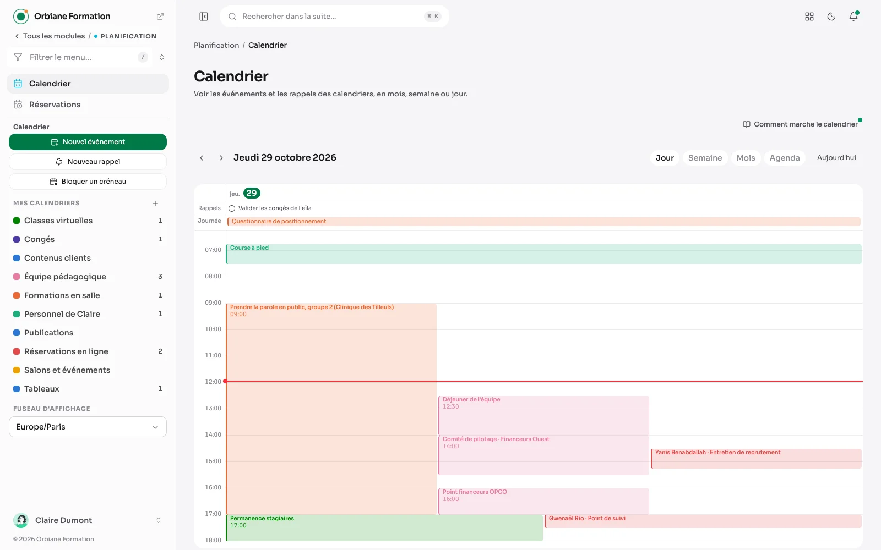The image size is (881, 550).
Task: Click Bloquer un créneau button
Action: click(88, 182)
